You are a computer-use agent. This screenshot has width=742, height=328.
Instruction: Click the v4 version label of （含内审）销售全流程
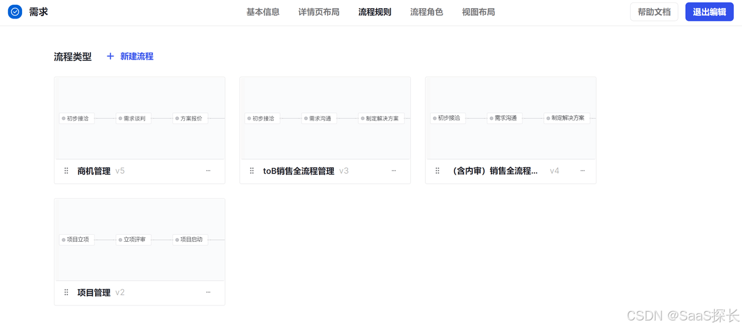tap(554, 171)
